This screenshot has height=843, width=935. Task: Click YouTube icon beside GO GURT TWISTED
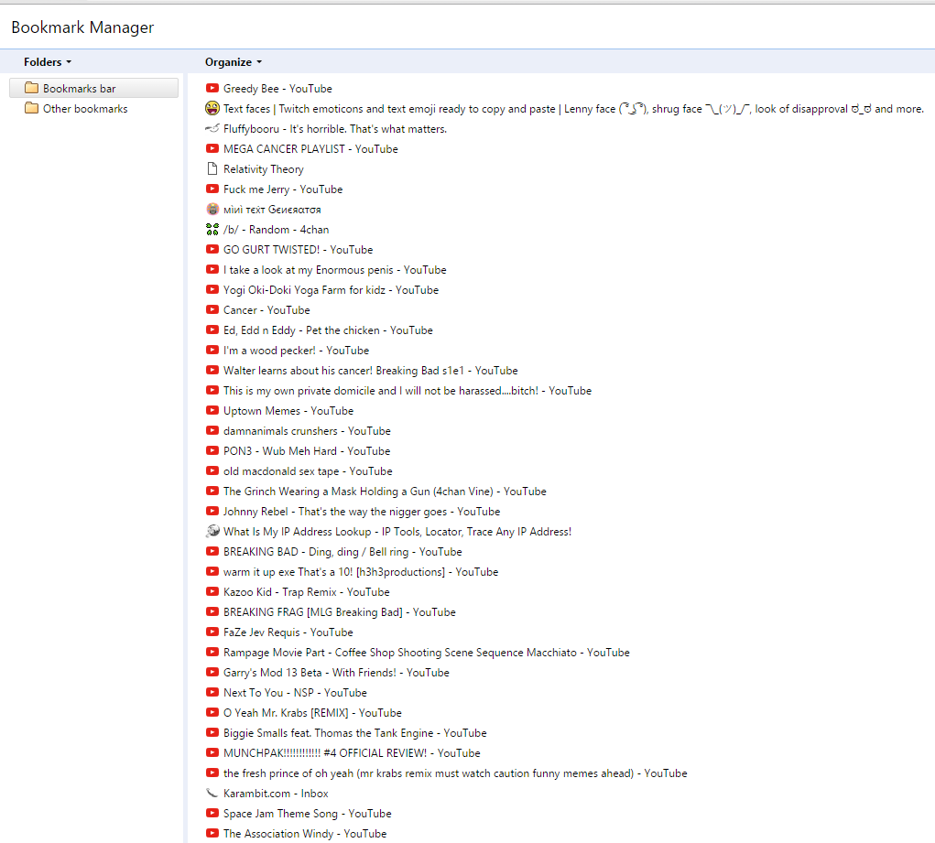coord(212,249)
